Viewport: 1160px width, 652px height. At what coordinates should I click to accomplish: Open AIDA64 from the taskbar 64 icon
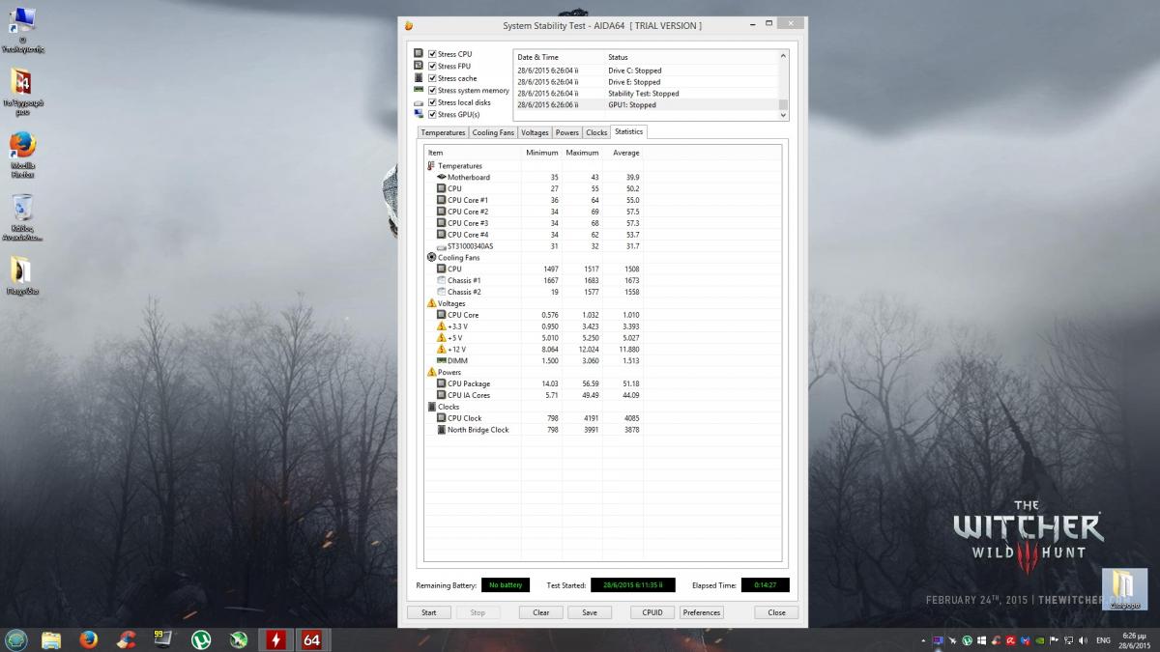(311, 639)
